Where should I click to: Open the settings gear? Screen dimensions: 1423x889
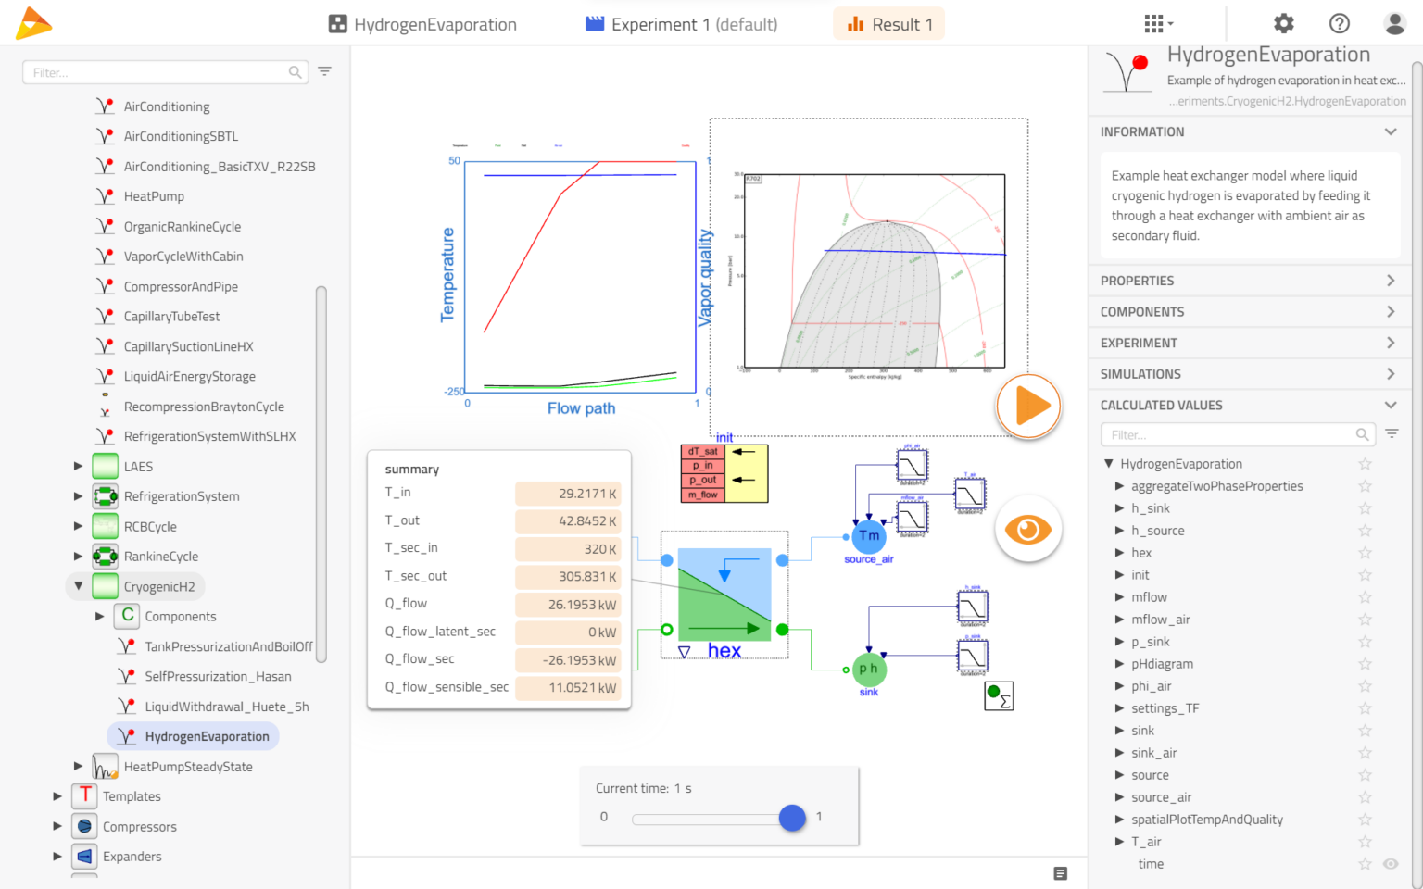[x=1283, y=23]
